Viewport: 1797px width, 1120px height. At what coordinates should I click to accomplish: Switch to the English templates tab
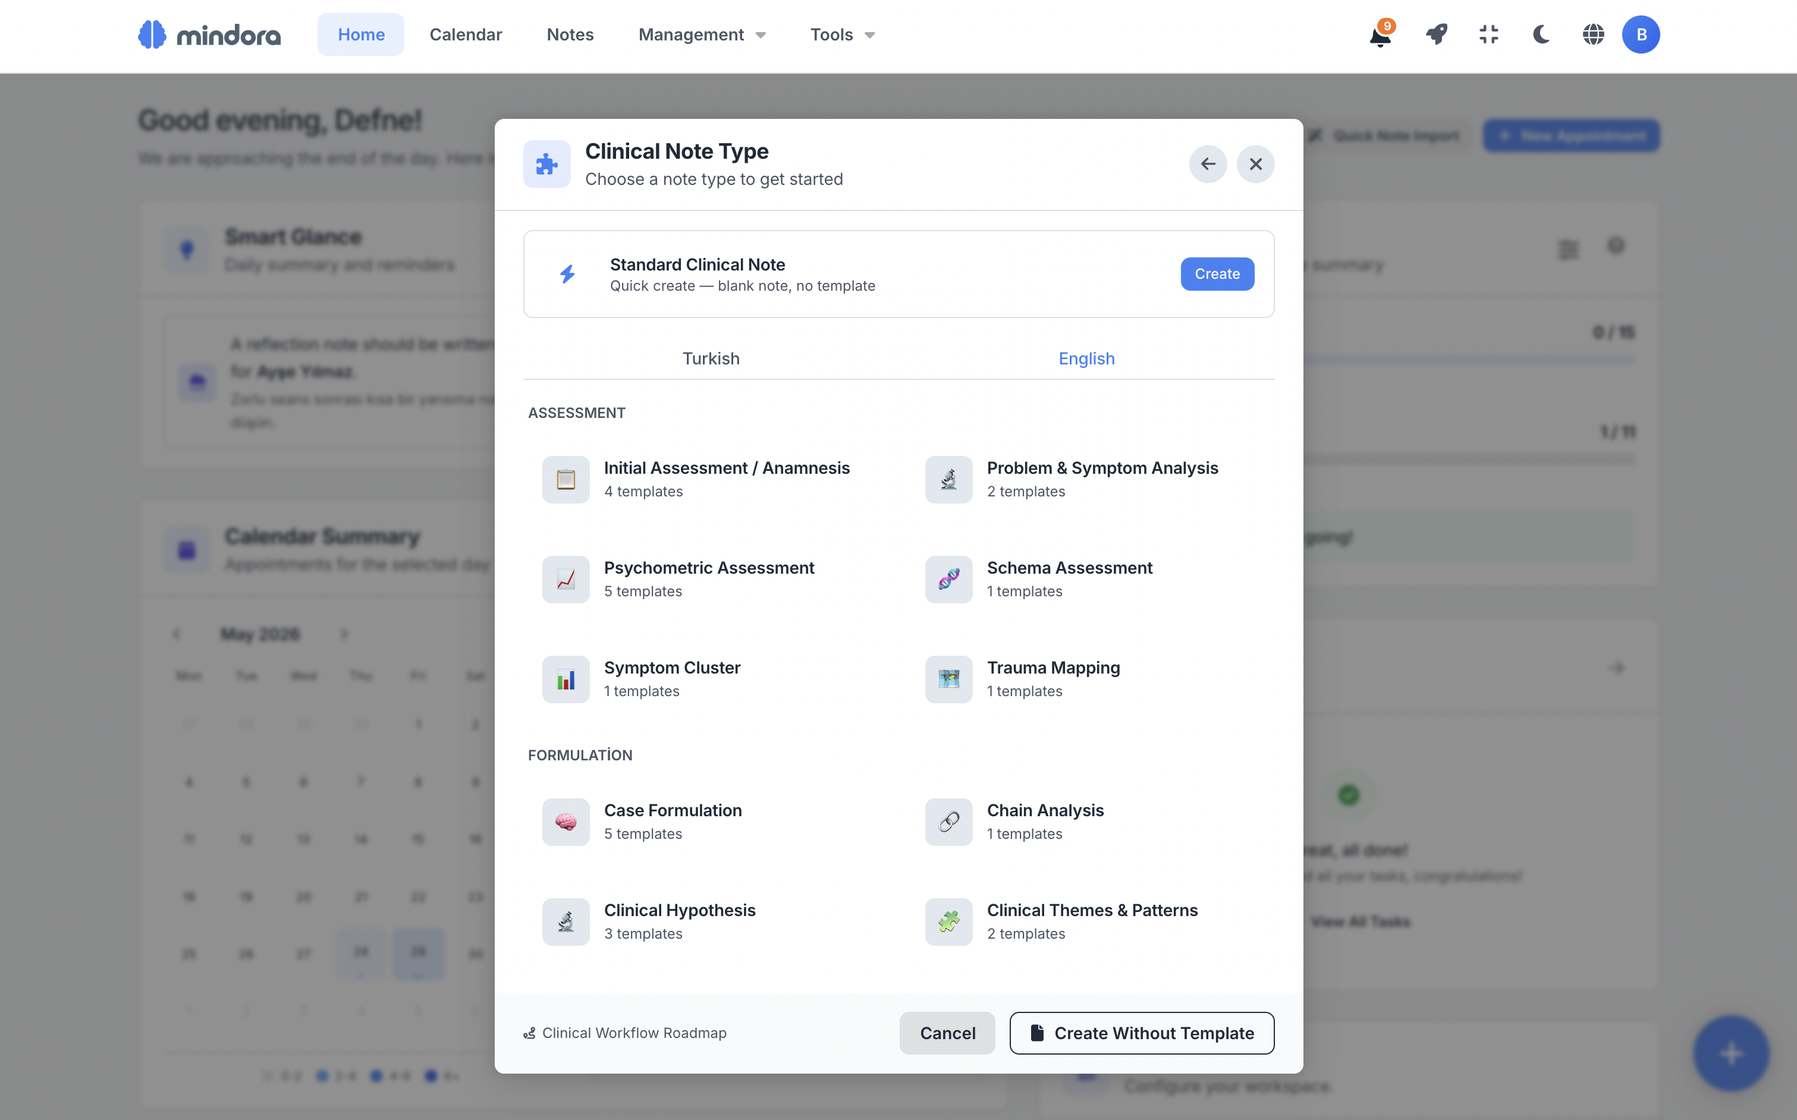[x=1086, y=358]
